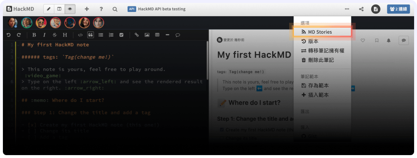Click the HackMD API beta testing title
Screen dimensions: 417x158
(x=162, y=9)
